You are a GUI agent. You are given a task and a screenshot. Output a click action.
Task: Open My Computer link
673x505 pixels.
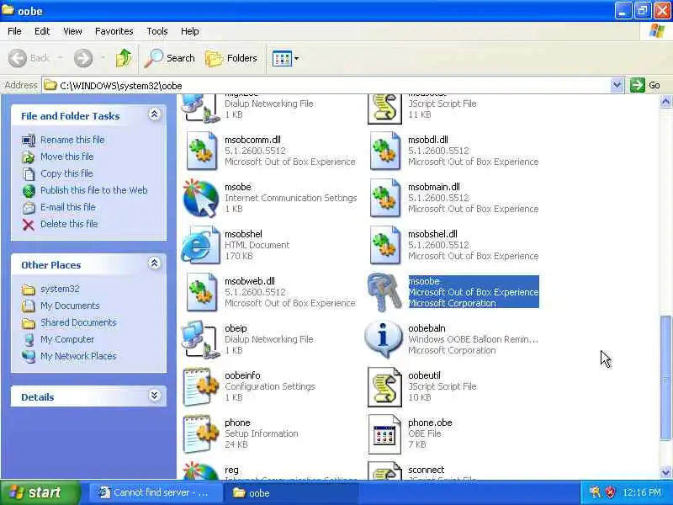(67, 339)
